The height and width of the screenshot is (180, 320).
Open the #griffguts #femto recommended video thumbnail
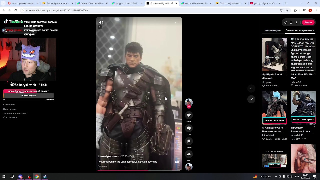[x=275, y=54]
